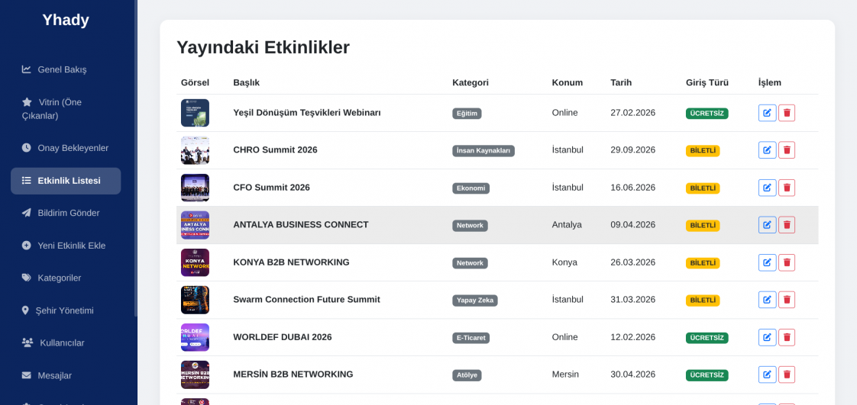Delete Swarm Connection Future Summit event

tap(787, 300)
